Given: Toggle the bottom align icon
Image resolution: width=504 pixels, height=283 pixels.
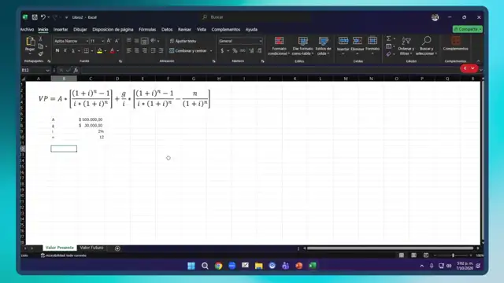Looking at the screenshot, I should 144,41.
